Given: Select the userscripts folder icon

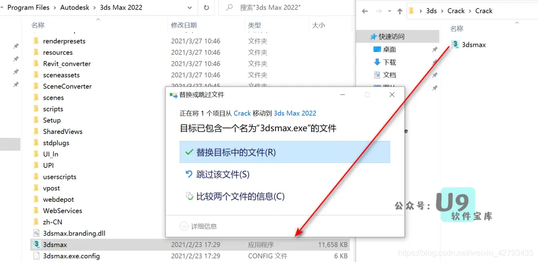Looking at the screenshot, I should [36, 177].
